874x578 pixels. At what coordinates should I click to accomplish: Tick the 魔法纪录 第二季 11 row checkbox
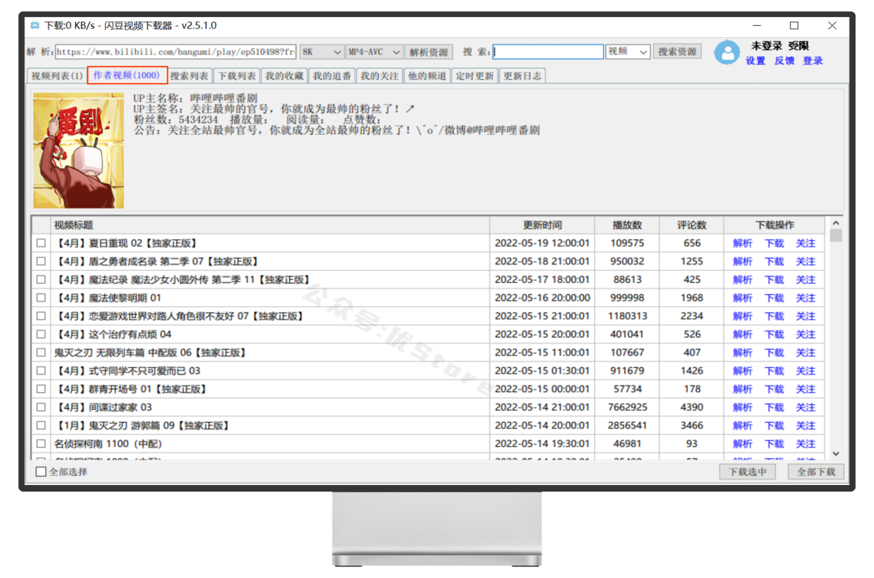(40, 280)
